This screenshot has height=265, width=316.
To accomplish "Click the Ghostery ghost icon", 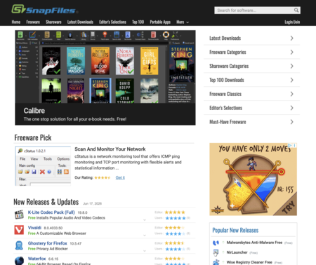I will pos(19,245).
